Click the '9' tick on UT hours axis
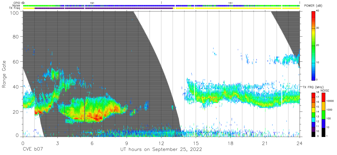Image resolution: width=337 pixels, height=155 pixels. pos(127,143)
